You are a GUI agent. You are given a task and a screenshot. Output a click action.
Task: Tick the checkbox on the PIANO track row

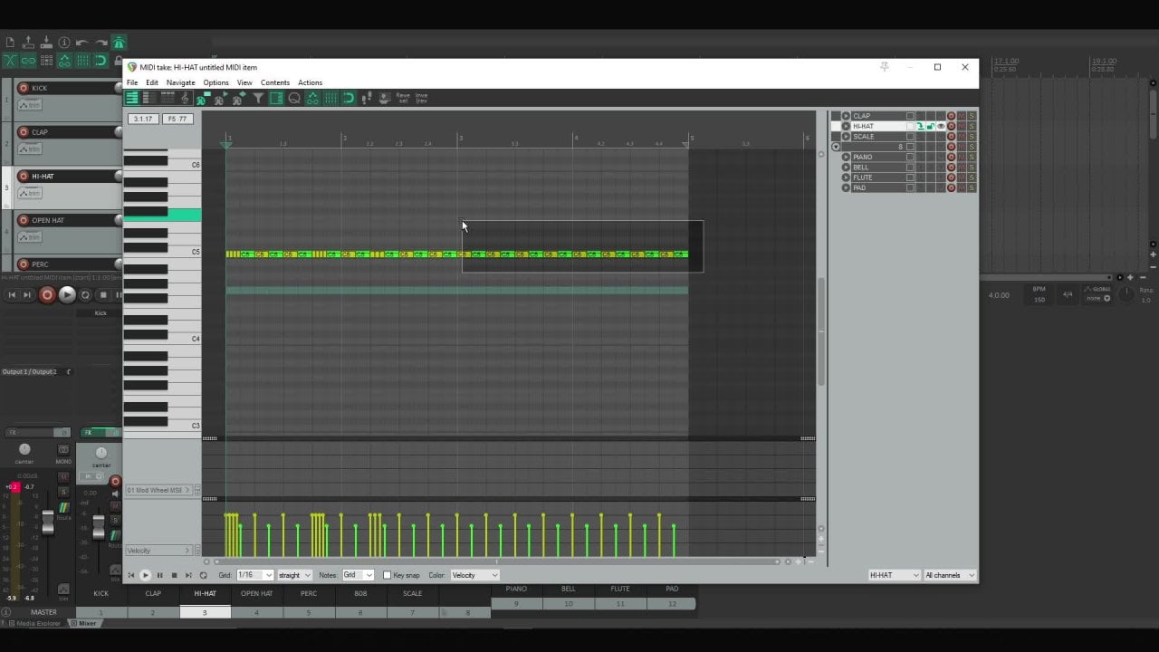910,157
